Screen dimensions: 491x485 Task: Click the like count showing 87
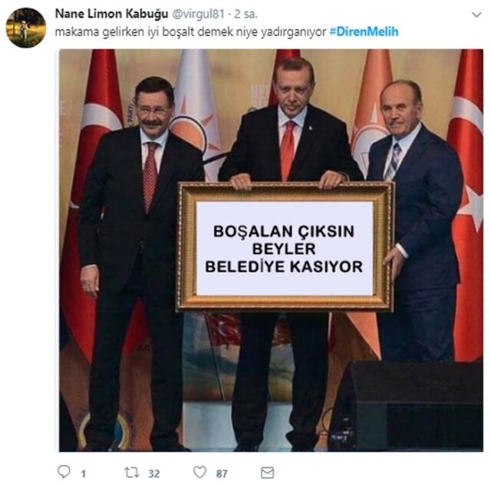pos(222,473)
